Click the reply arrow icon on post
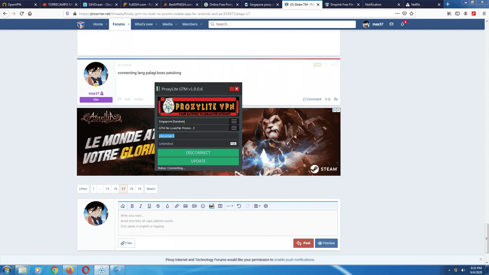The width and height of the screenshot is (489, 275). point(336,99)
